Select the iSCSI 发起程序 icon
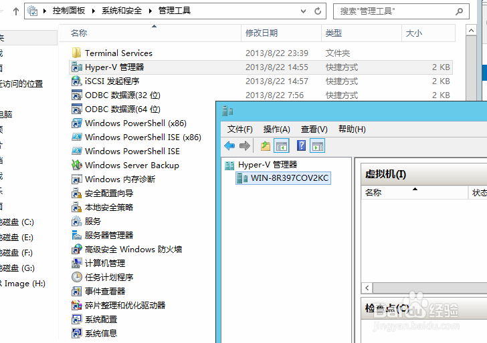The width and height of the screenshot is (487, 343). (76, 81)
